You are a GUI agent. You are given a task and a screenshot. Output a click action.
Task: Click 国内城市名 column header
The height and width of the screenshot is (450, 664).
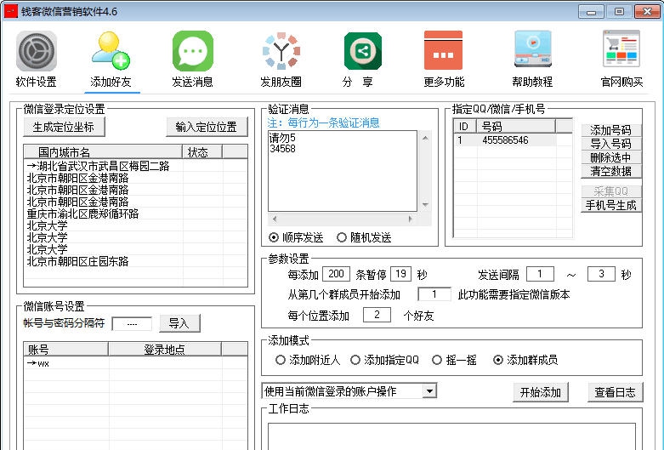point(103,151)
